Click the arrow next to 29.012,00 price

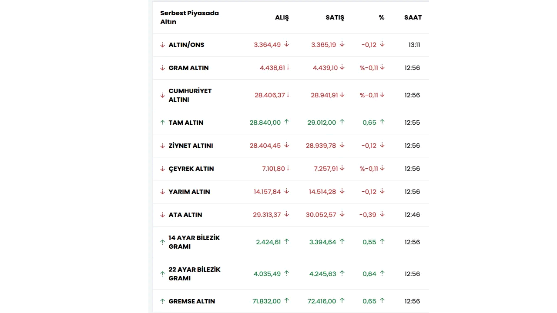click(342, 122)
